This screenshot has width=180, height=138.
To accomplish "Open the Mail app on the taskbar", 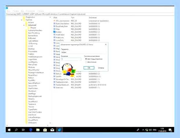I will click(52, 130).
